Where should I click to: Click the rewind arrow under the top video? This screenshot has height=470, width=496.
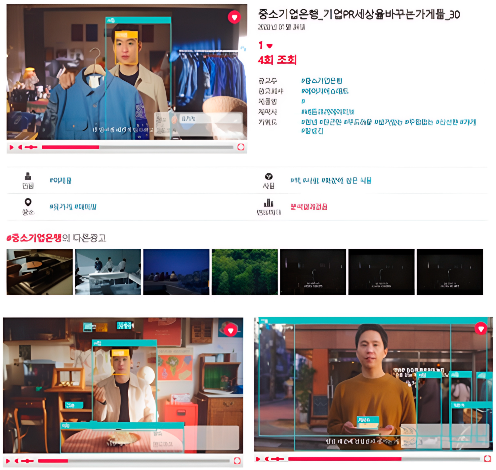20,147
